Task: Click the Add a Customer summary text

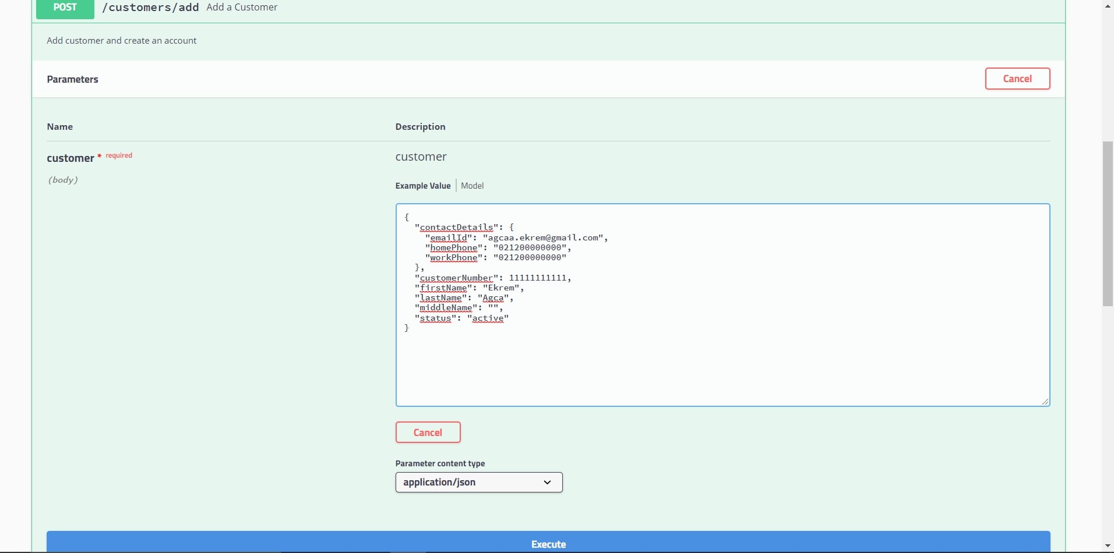Action: click(x=242, y=7)
